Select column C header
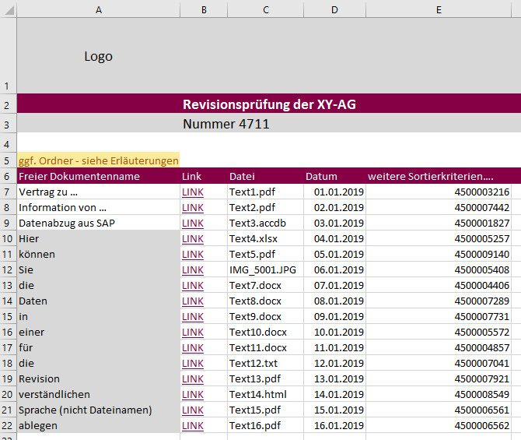Viewport: 521px width, 440px height. (x=265, y=9)
